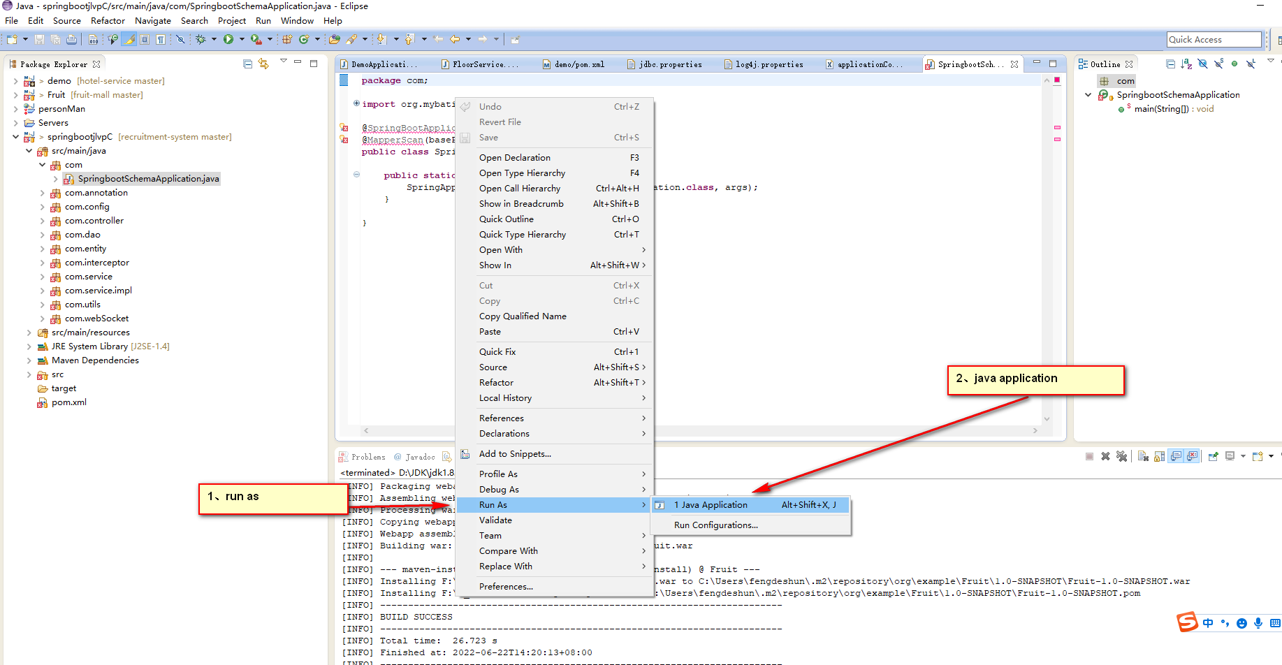The image size is (1282, 665).
Task: Toggle Hide Static Members in Outline
Action: click(x=1218, y=64)
